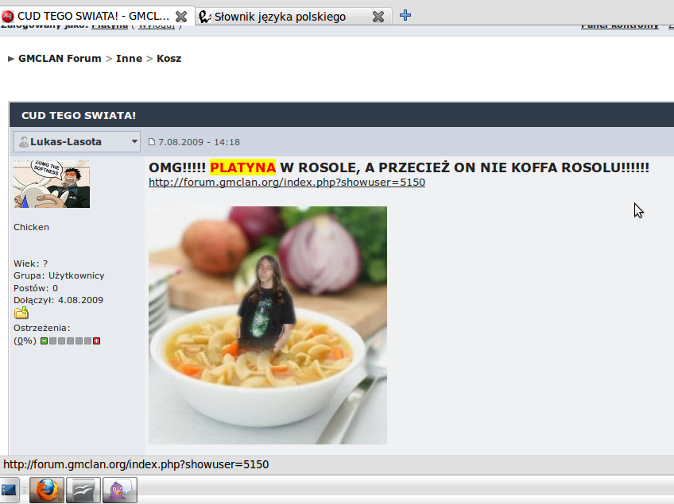This screenshot has width=674, height=504.
Task: Go to GMCLAN Forum breadcrumb
Action: 60,58
